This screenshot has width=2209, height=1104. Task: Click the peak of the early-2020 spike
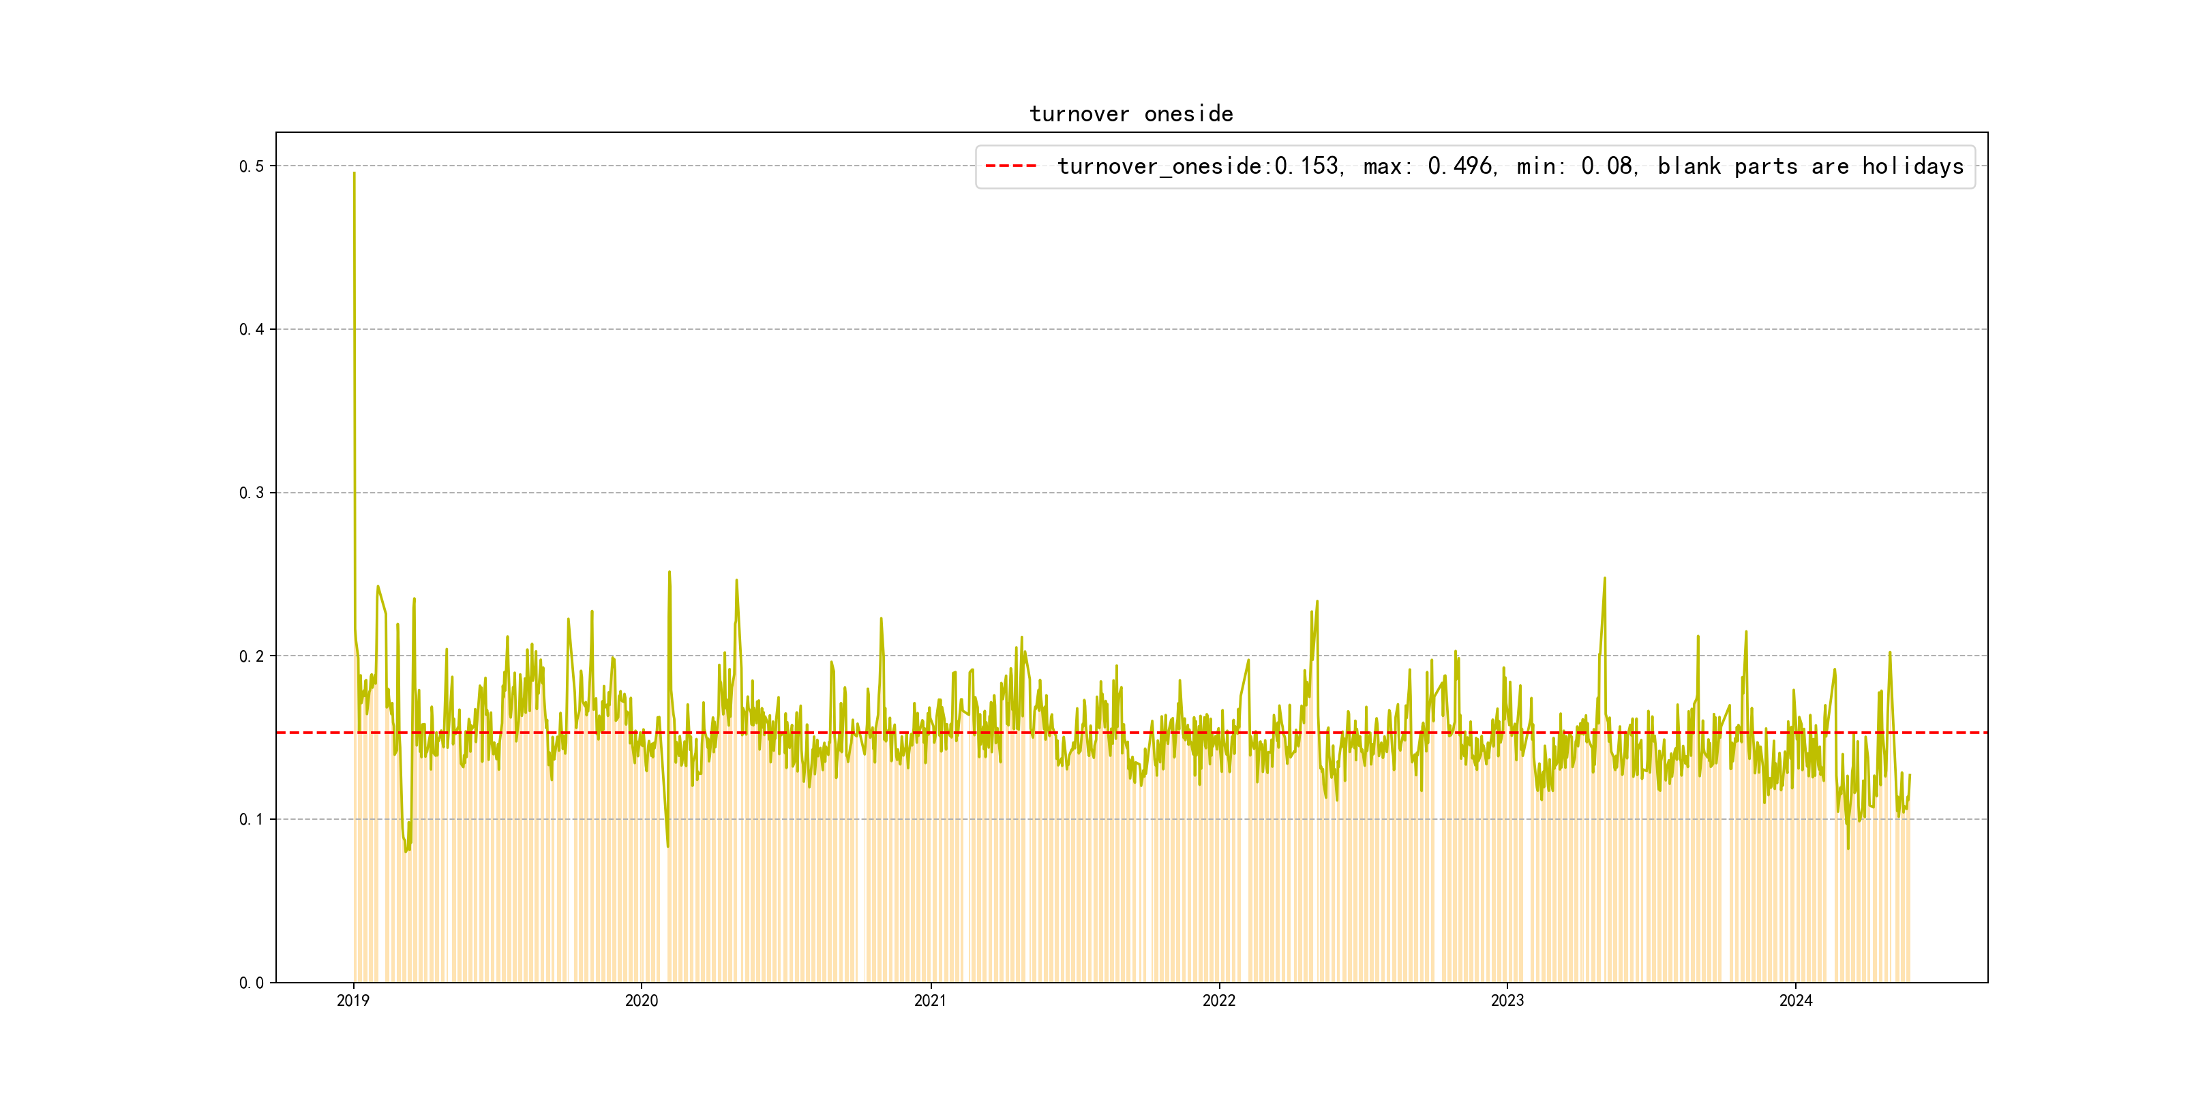pyautogui.click(x=669, y=572)
